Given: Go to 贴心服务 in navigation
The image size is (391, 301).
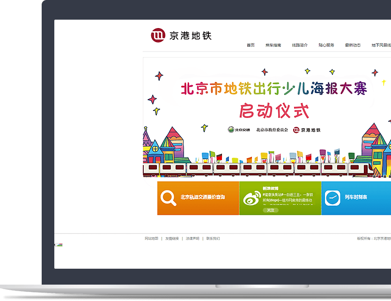Looking at the screenshot, I should [x=326, y=45].
